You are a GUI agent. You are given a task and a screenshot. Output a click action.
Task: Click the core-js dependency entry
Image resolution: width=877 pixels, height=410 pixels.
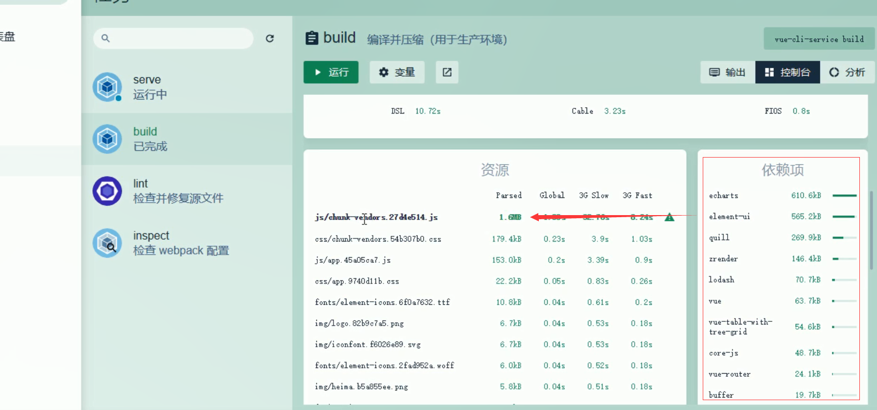tap(723, 353)
